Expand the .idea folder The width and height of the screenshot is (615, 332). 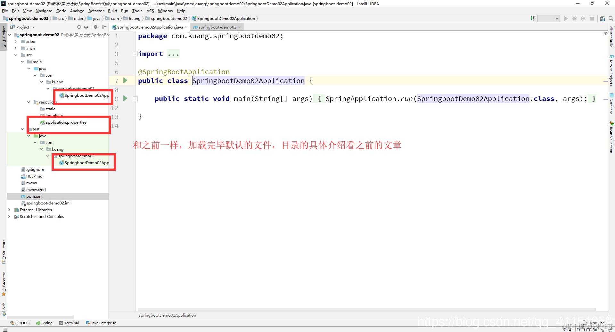(16, 41)
